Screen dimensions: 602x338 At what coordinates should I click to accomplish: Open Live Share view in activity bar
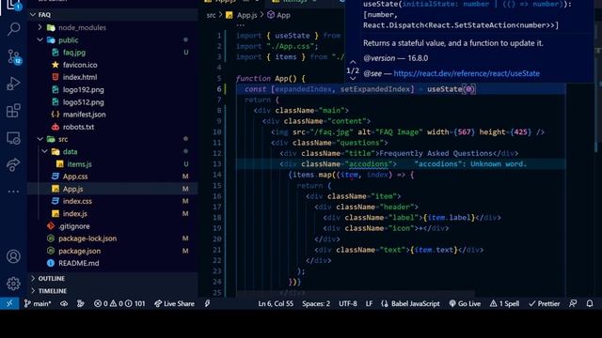[x=13, y=165]
